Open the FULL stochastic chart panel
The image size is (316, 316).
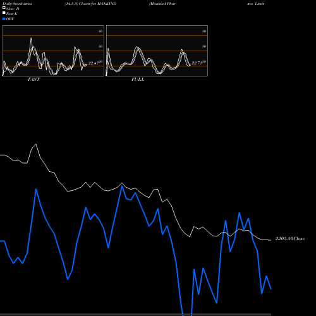(157, 51)
